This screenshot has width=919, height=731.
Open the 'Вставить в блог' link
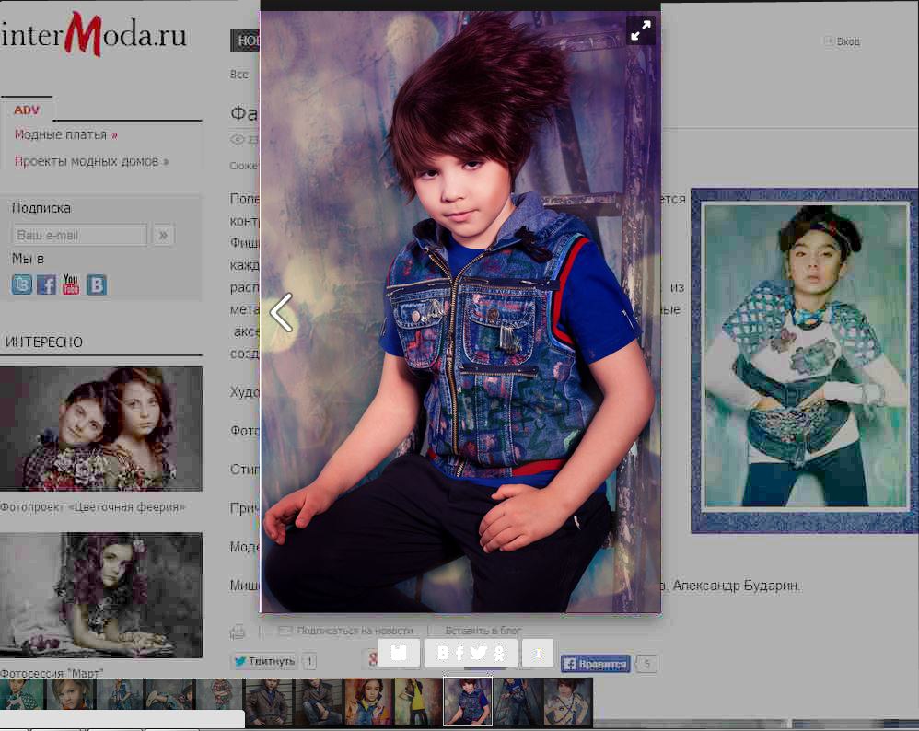click(483, 631)
